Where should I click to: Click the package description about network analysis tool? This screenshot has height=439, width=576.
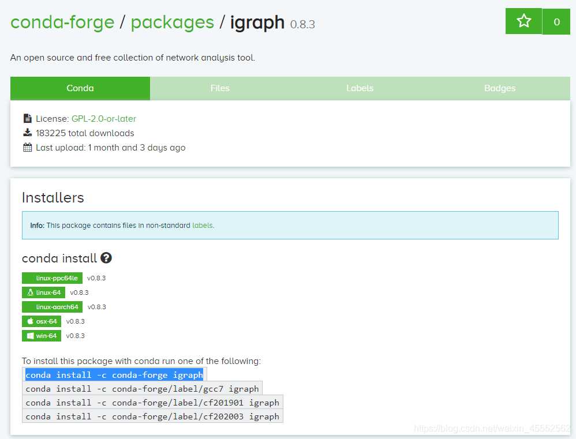[133, 58]
